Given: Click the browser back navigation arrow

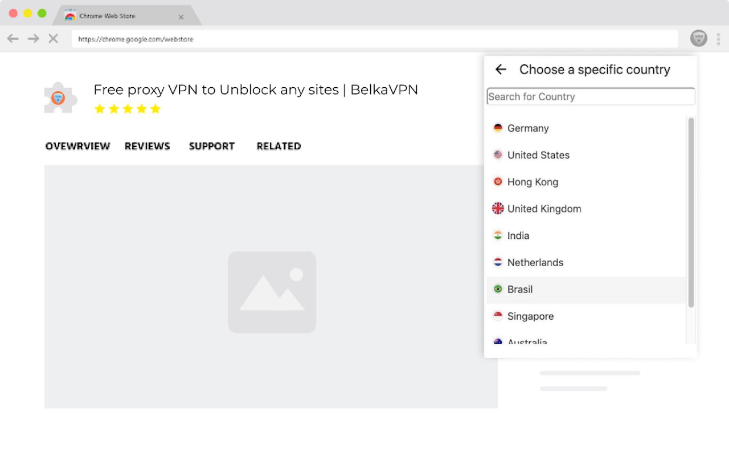Looking at the screenshot, I should (13, 39).
